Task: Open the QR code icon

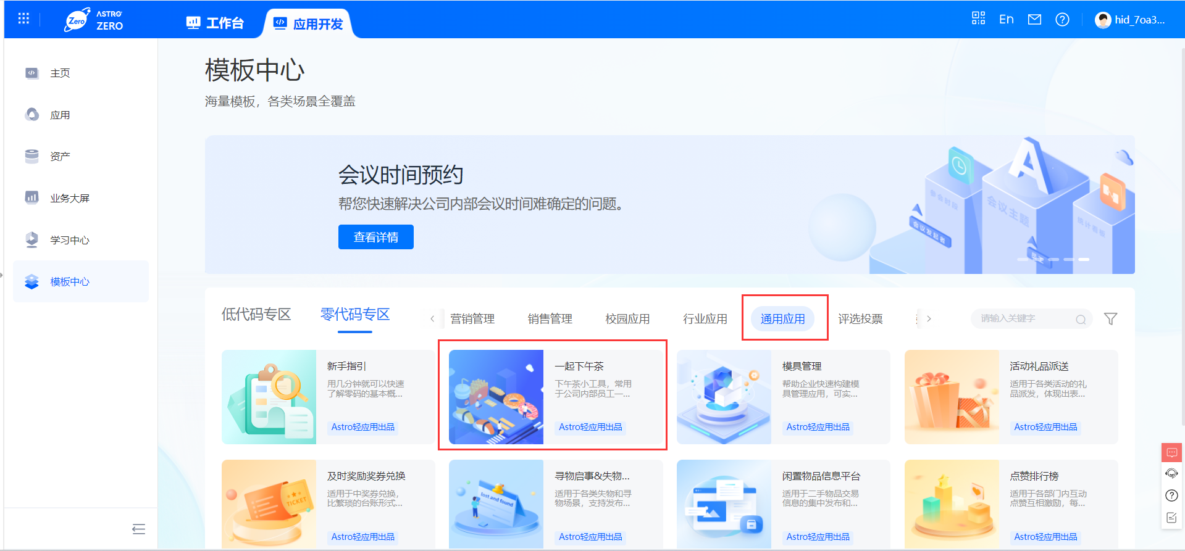Action: (978, 19)
